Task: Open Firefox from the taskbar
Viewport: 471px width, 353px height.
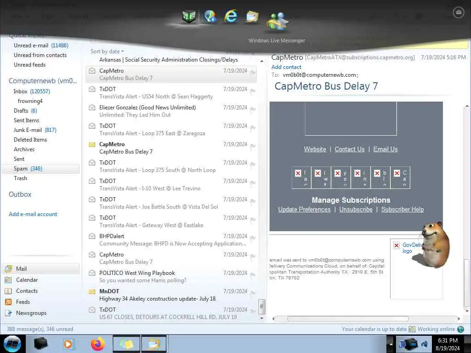Action: pos(98,344)
